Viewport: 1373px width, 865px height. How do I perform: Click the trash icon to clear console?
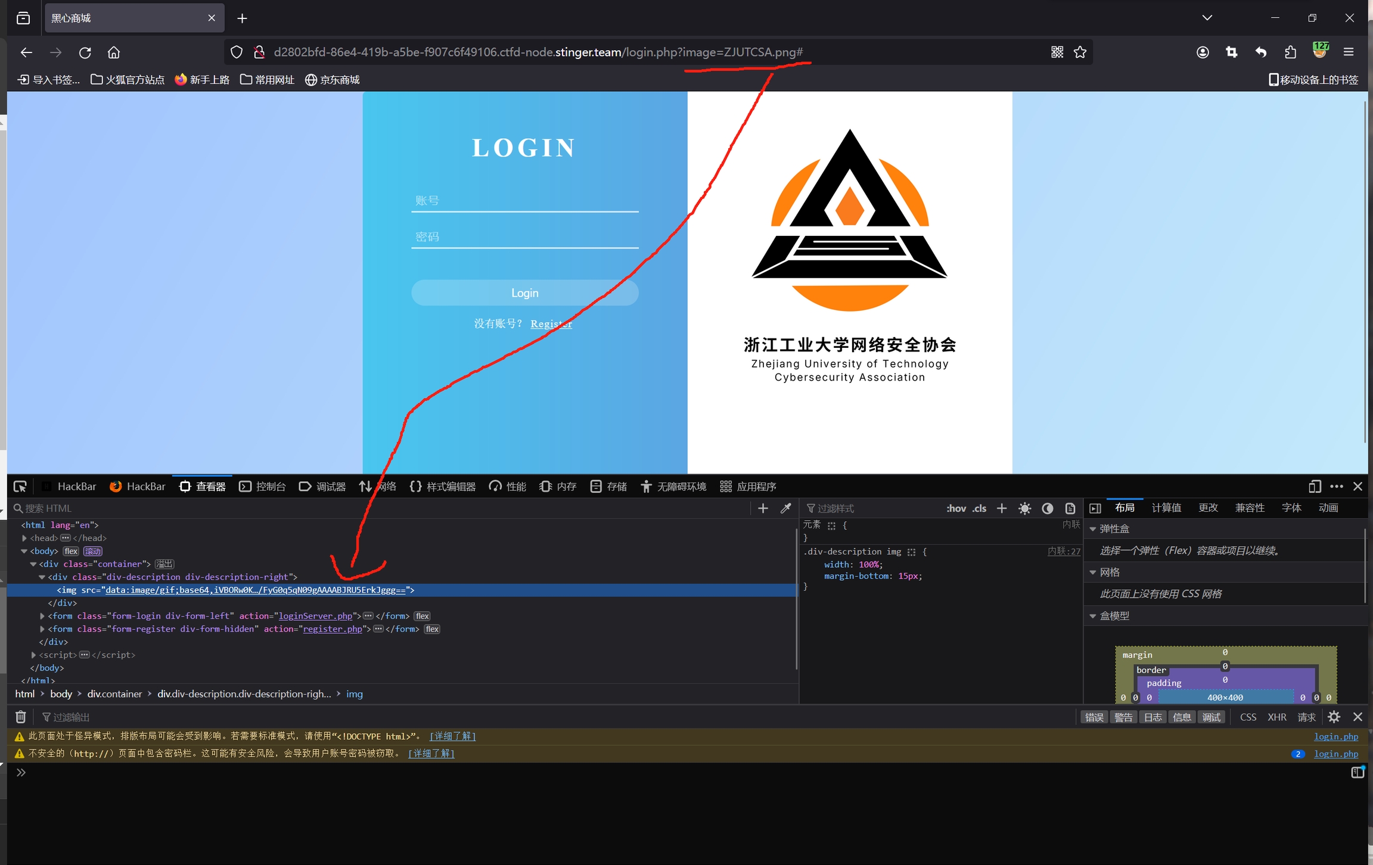coord(21,717)
